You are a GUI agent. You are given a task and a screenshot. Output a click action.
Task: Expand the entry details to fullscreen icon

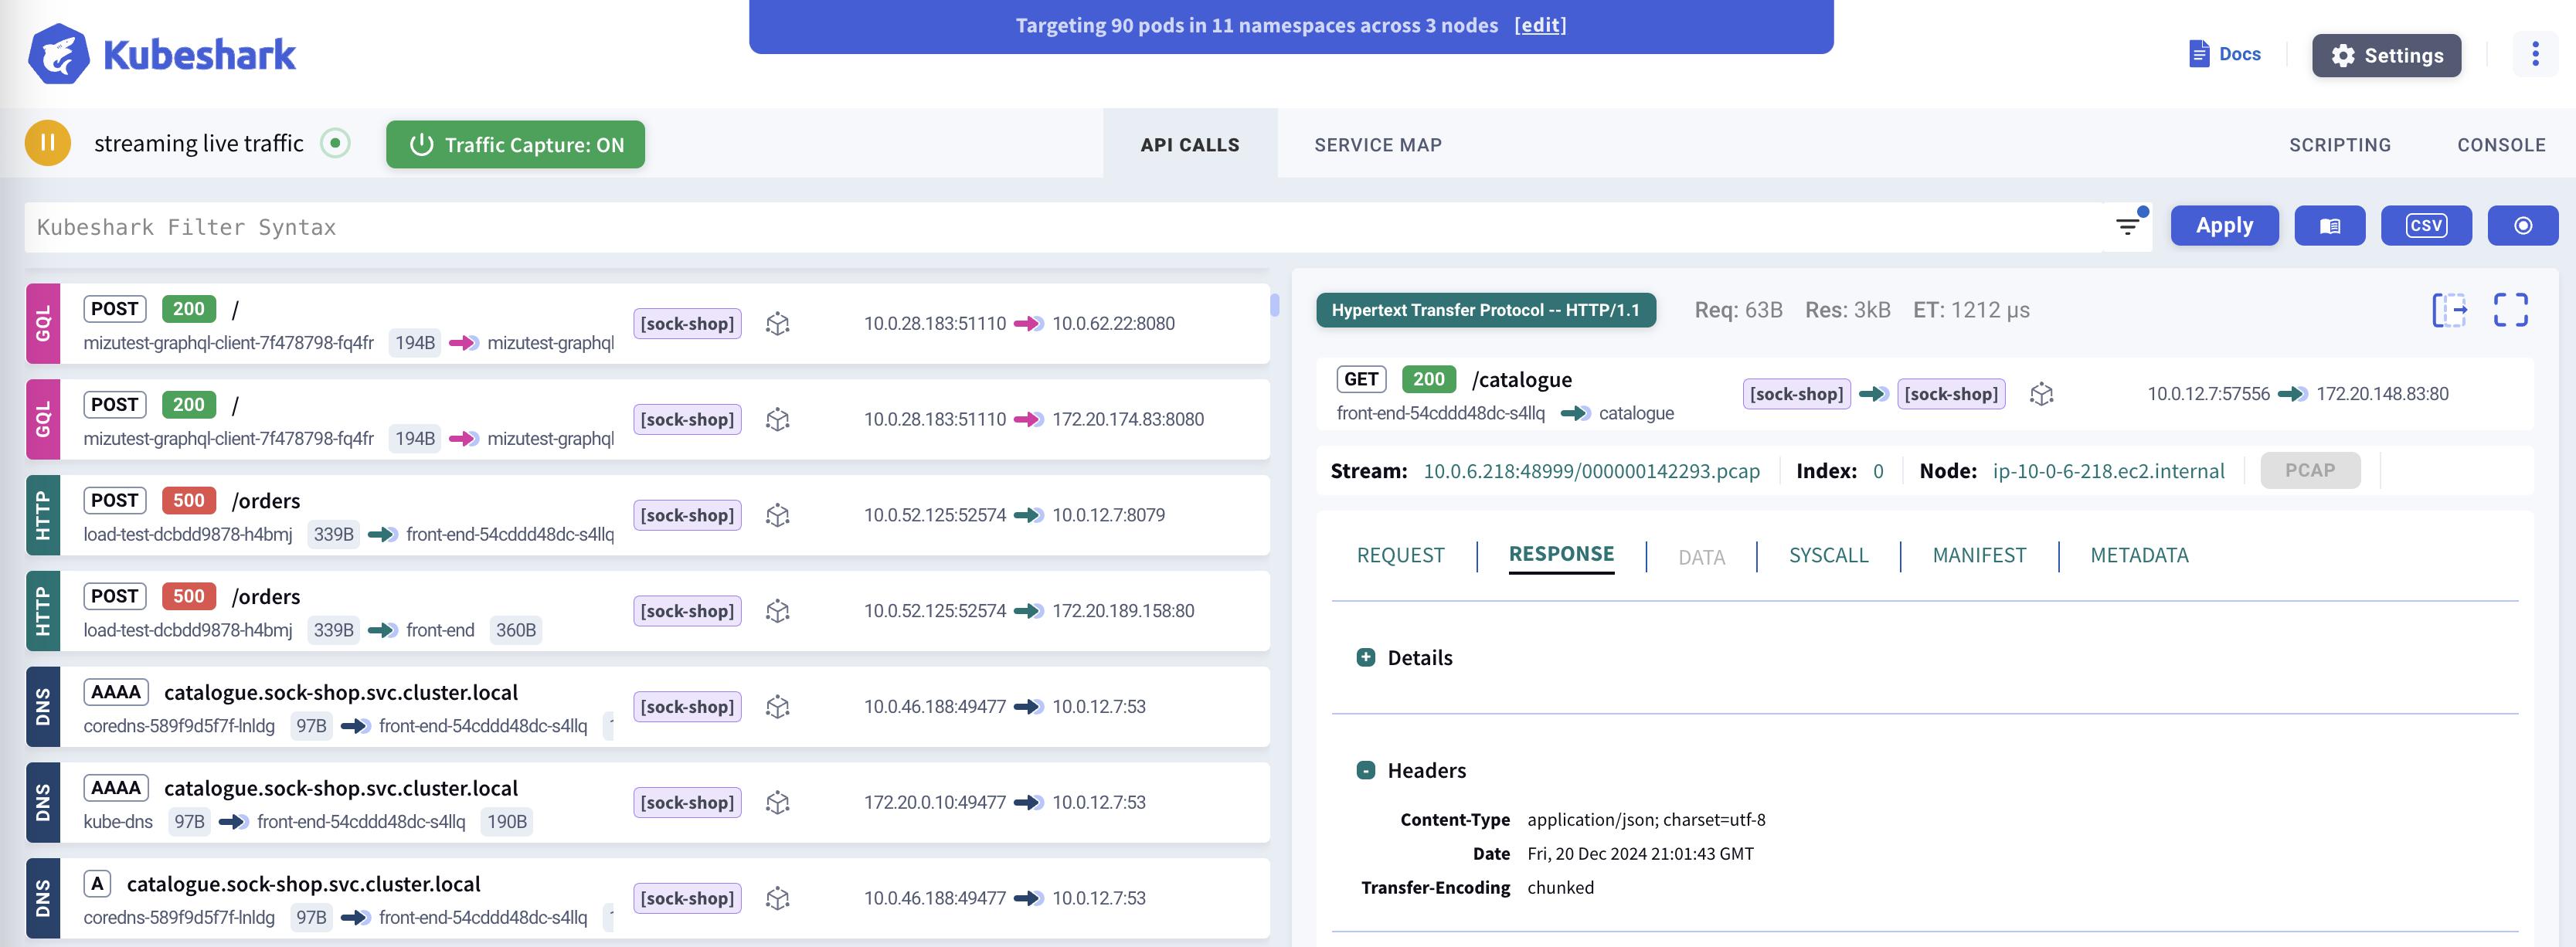[x=2511, y=310]
